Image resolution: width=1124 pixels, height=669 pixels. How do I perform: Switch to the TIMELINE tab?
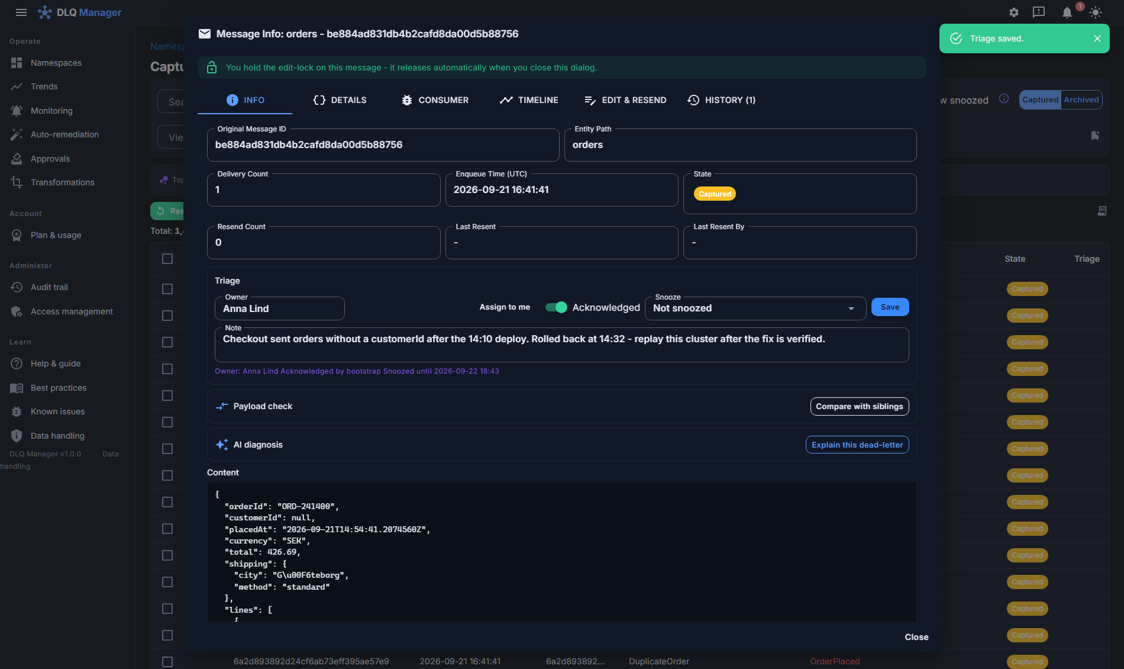coord(529,100)
